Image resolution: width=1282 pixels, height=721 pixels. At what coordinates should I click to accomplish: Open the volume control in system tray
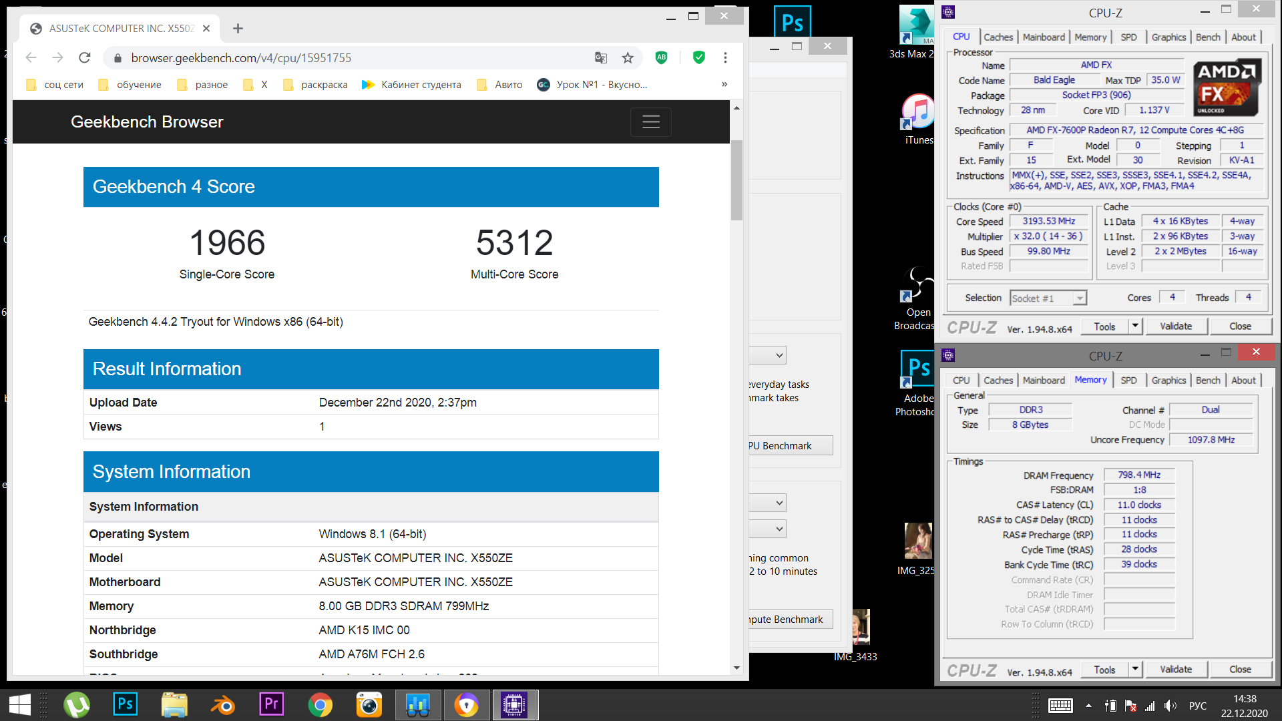[x=1170, y=706]
